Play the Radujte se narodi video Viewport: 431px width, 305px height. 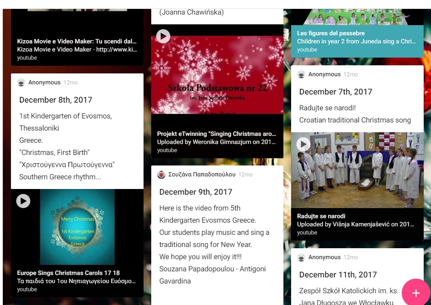point(303,144)
